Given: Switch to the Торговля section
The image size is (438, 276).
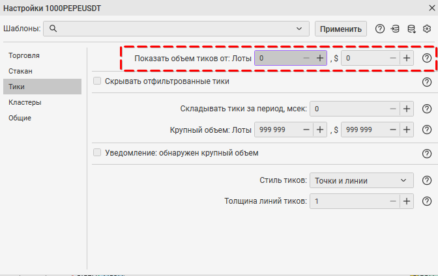Looking at the screenshot, I should [24, 55].
